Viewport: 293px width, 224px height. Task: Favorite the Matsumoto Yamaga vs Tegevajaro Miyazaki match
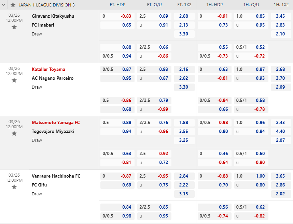pos(14,134)
